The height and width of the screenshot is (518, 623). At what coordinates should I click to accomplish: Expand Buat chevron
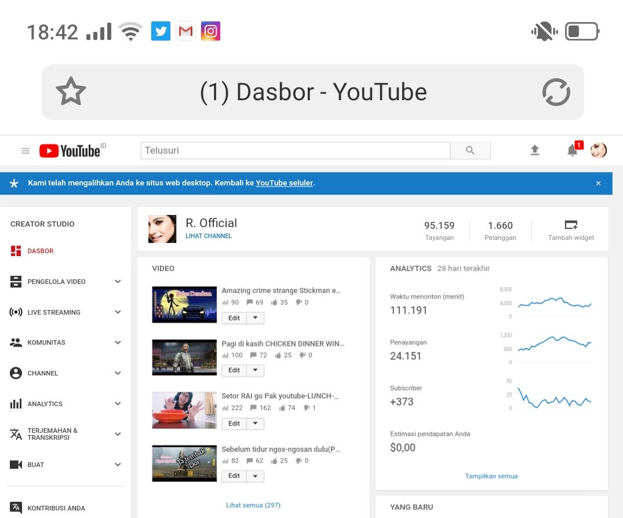pyautogui.click(x=118, y=465)
